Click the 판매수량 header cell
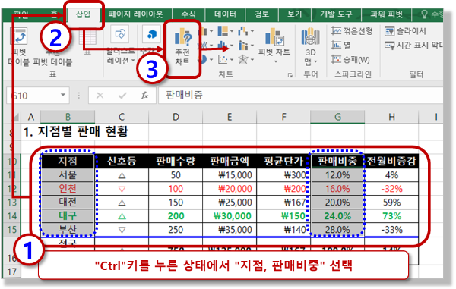 click(x=176, y=161)
